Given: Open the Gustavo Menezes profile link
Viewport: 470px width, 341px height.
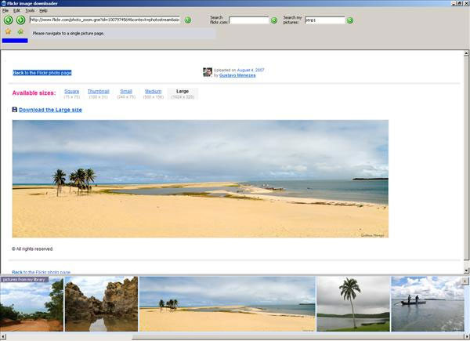Looking at the screenshot, I should coord(237,75).
